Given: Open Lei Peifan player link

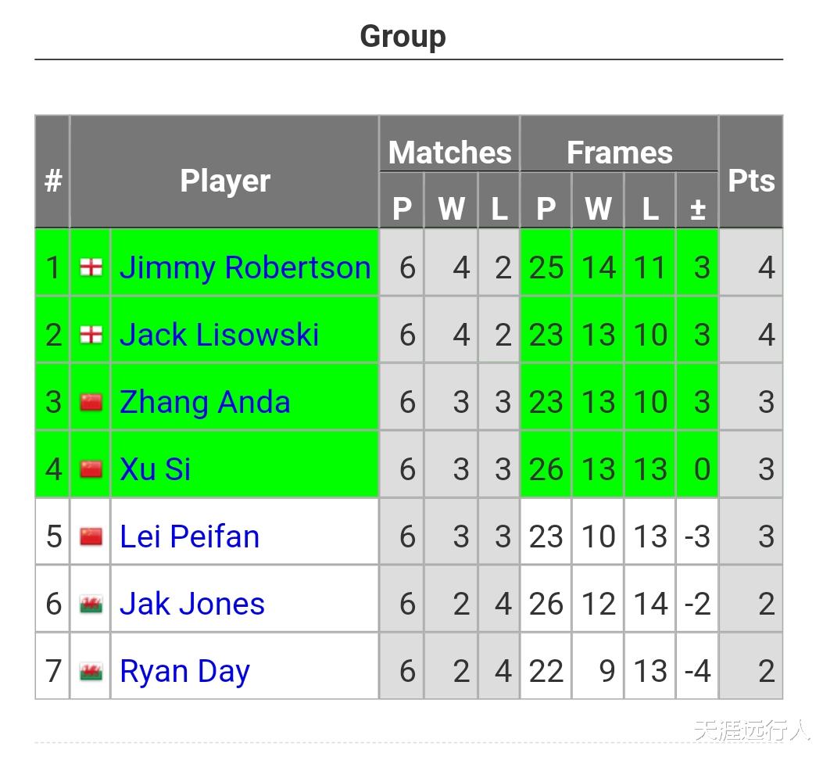Looking at the screenshot, I should pyautogui.click(x=189, y=536).
